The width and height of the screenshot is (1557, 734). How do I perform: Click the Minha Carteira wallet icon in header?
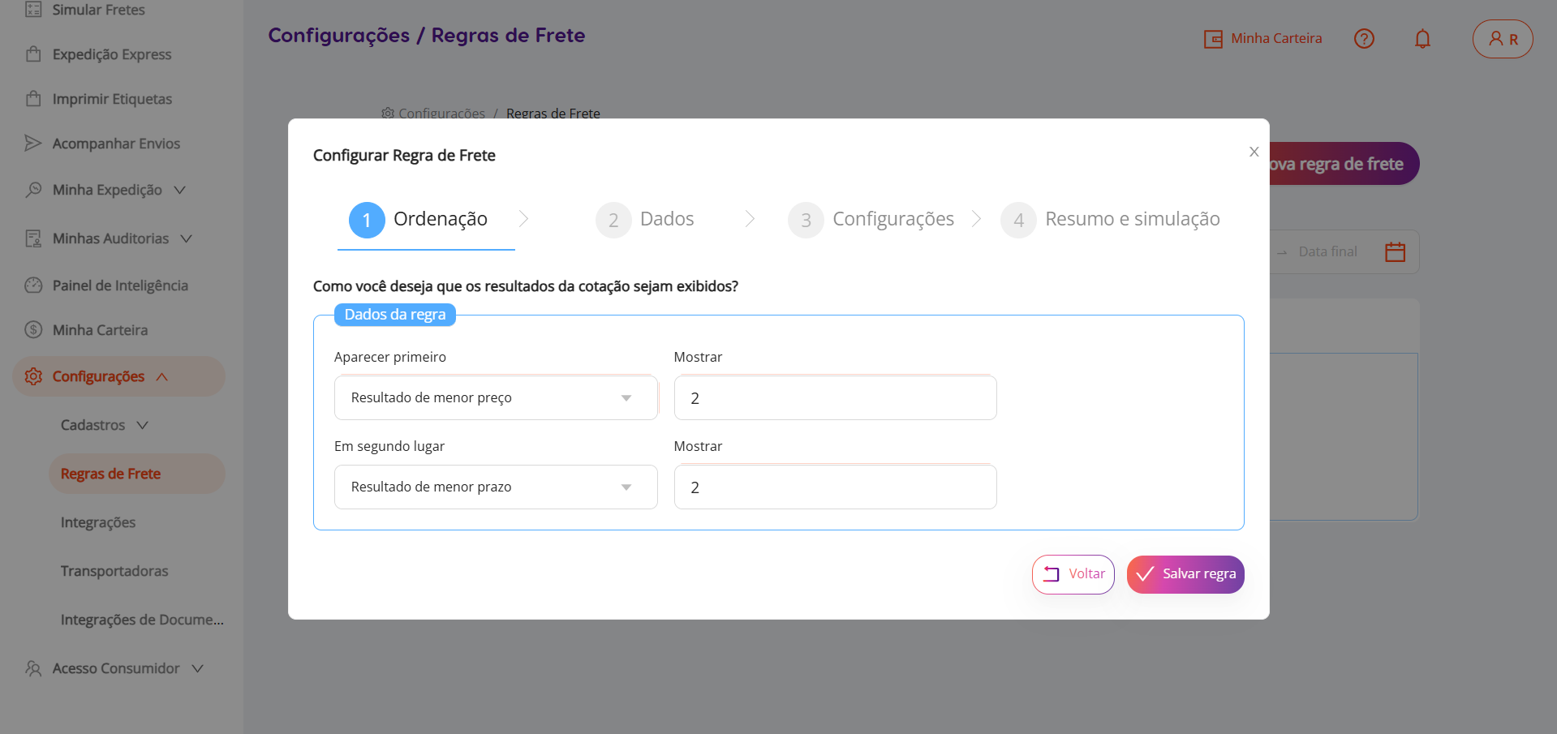point(1213,39)
